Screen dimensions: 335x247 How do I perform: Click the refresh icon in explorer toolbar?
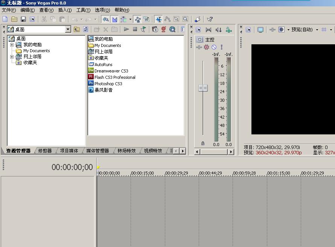pyautogui.click(x=86, y=29)
